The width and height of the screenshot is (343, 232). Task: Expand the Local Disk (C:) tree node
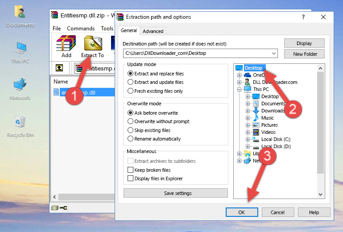coord(248,139)
